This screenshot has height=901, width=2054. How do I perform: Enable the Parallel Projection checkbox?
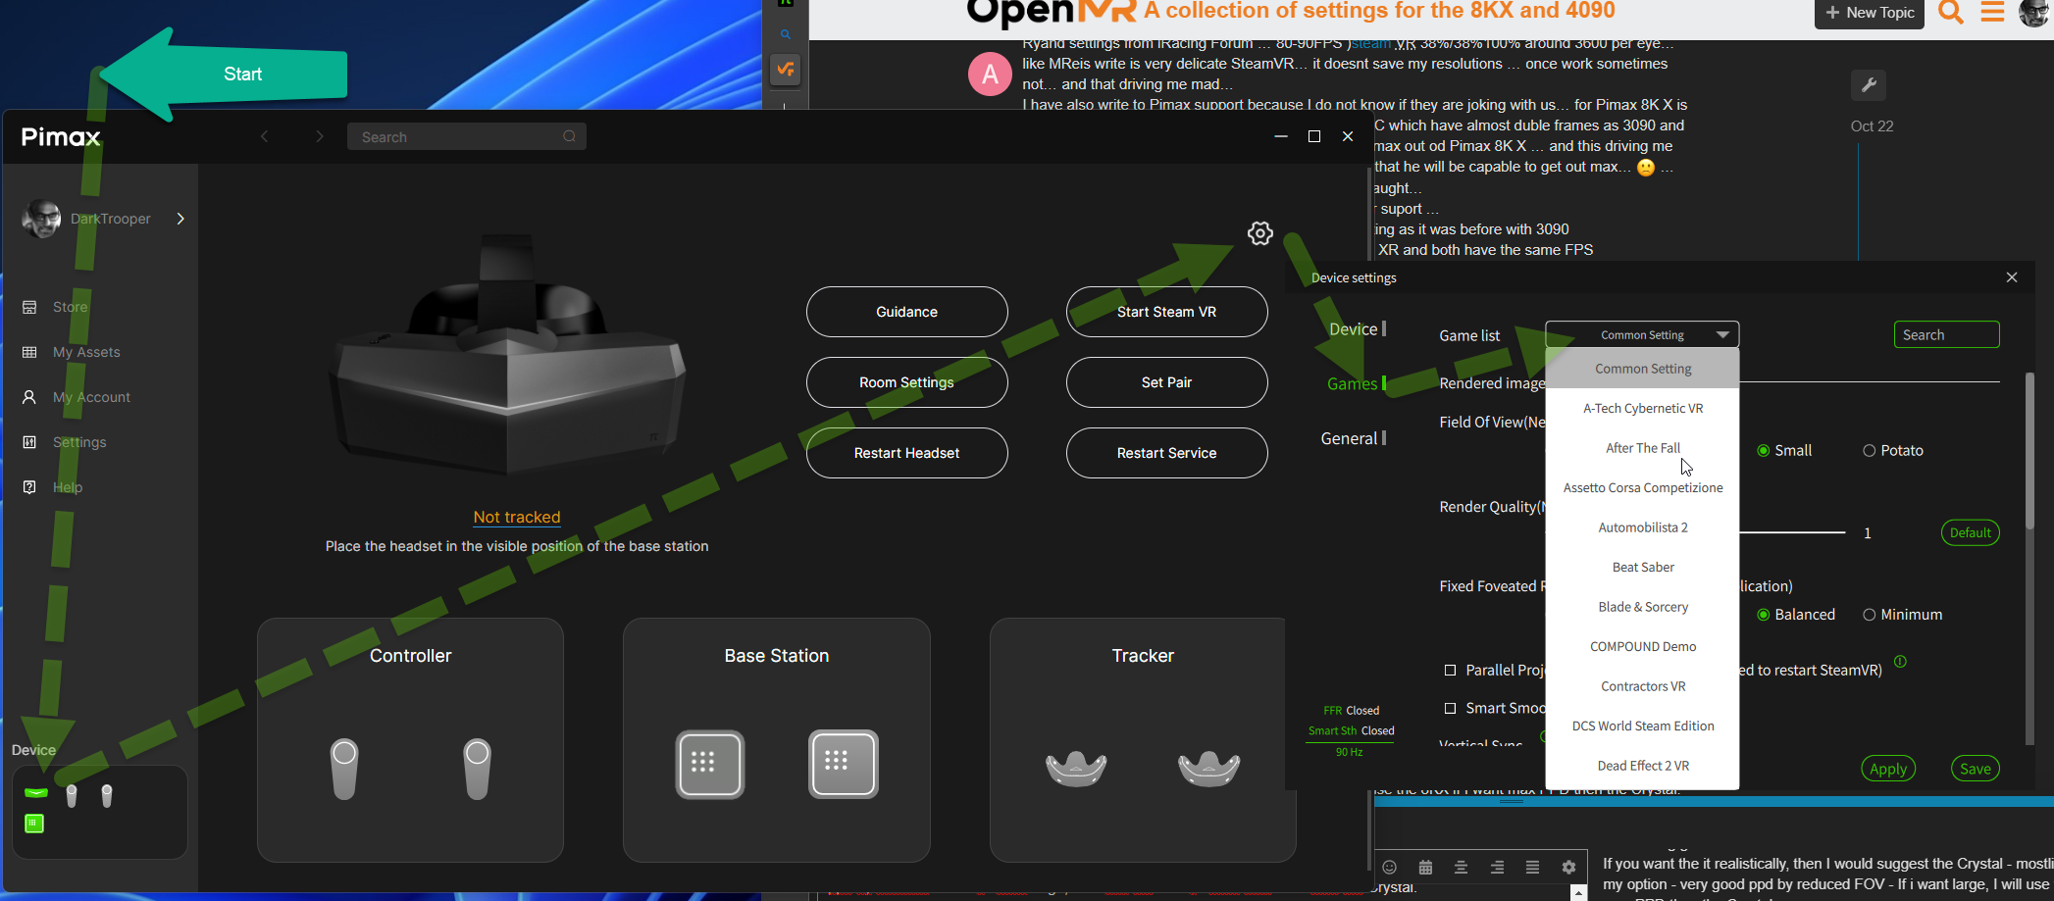[x=1450, y=671]
